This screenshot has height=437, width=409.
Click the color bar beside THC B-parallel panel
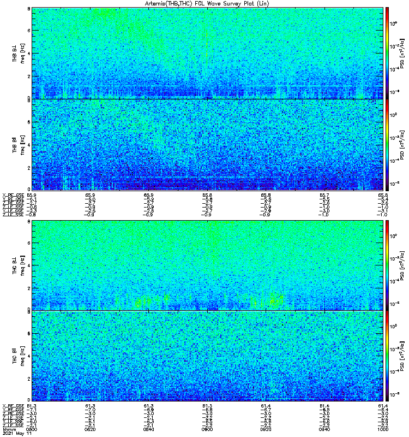click(387, 356)
